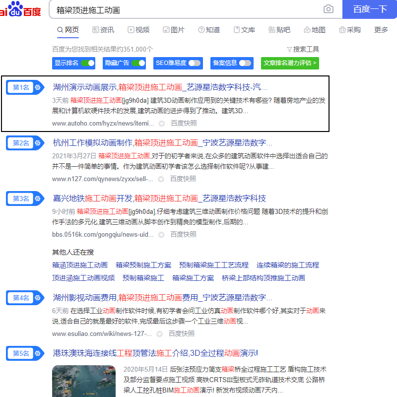Click related search 顶进涵施工动画视频
The image size is (397, 397).
[83, 278]
